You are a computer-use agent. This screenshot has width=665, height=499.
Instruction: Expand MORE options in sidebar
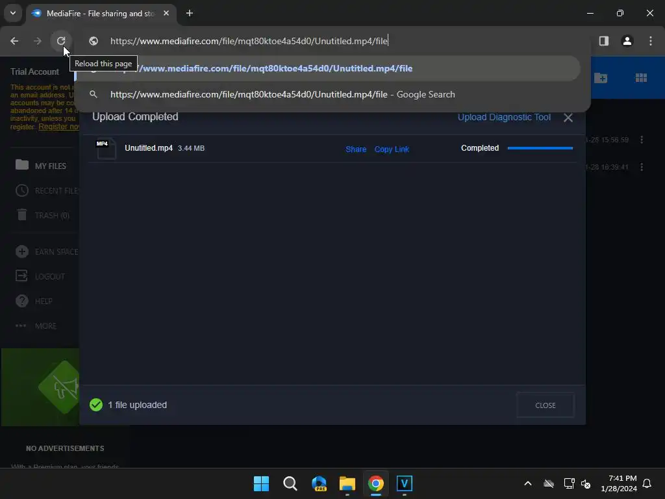tap(36, 326)
